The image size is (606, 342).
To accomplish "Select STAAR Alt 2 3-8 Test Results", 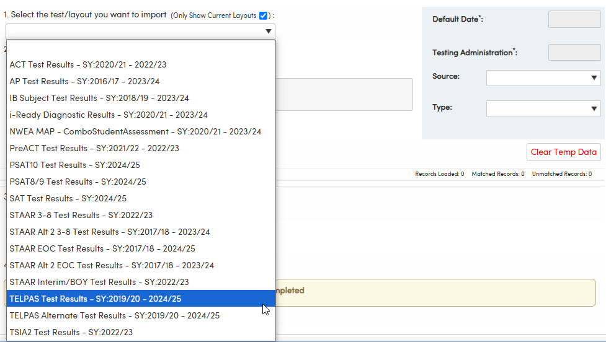I will (x=141, y=232).
